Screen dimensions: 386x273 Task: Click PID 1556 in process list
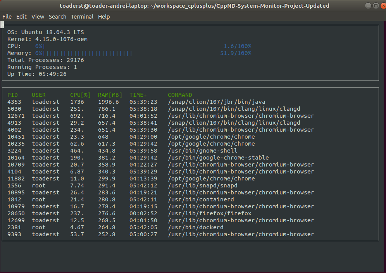[14, 185]
